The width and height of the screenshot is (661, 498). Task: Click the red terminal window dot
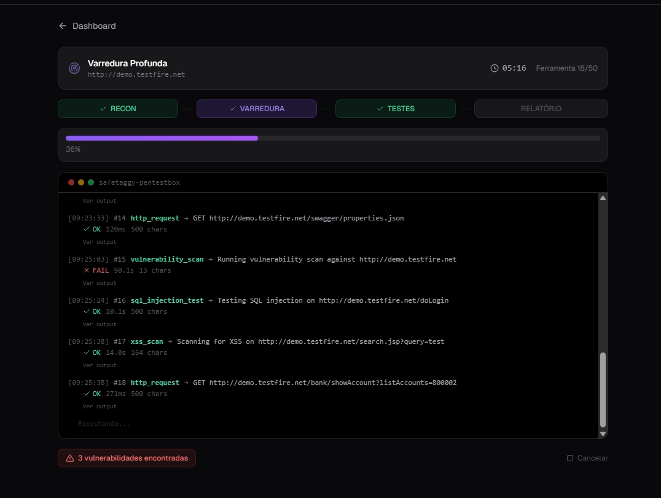point(71,182)
